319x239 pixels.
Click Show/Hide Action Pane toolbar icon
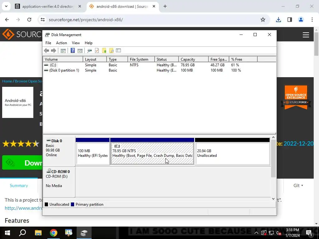(80, 51)
